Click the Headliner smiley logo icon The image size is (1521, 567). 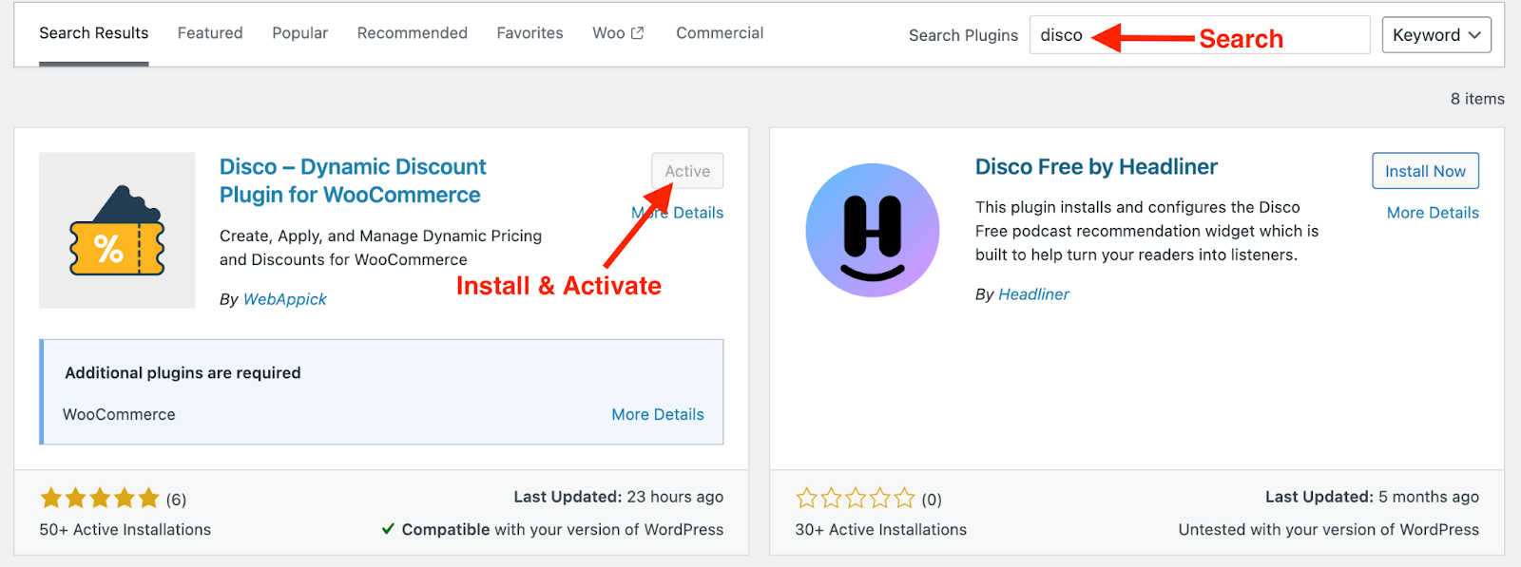(873, 230)
